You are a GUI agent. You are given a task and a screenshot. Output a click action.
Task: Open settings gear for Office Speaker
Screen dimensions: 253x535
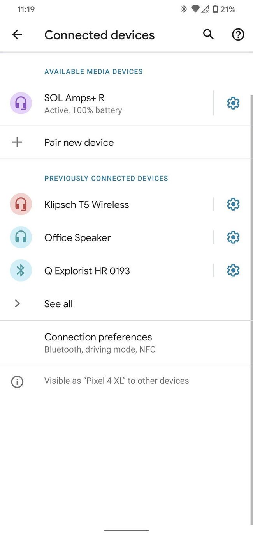(x=233, y=237)
